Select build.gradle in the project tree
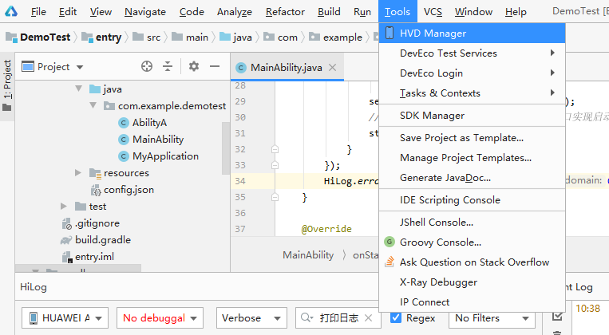 click(102, 240)
